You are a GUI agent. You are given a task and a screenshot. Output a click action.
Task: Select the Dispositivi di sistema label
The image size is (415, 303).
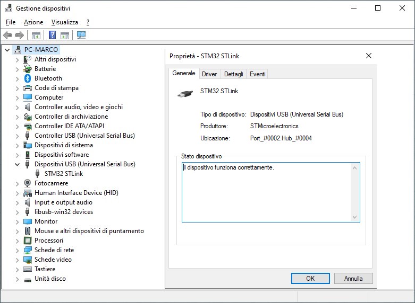tap(64, 145)
